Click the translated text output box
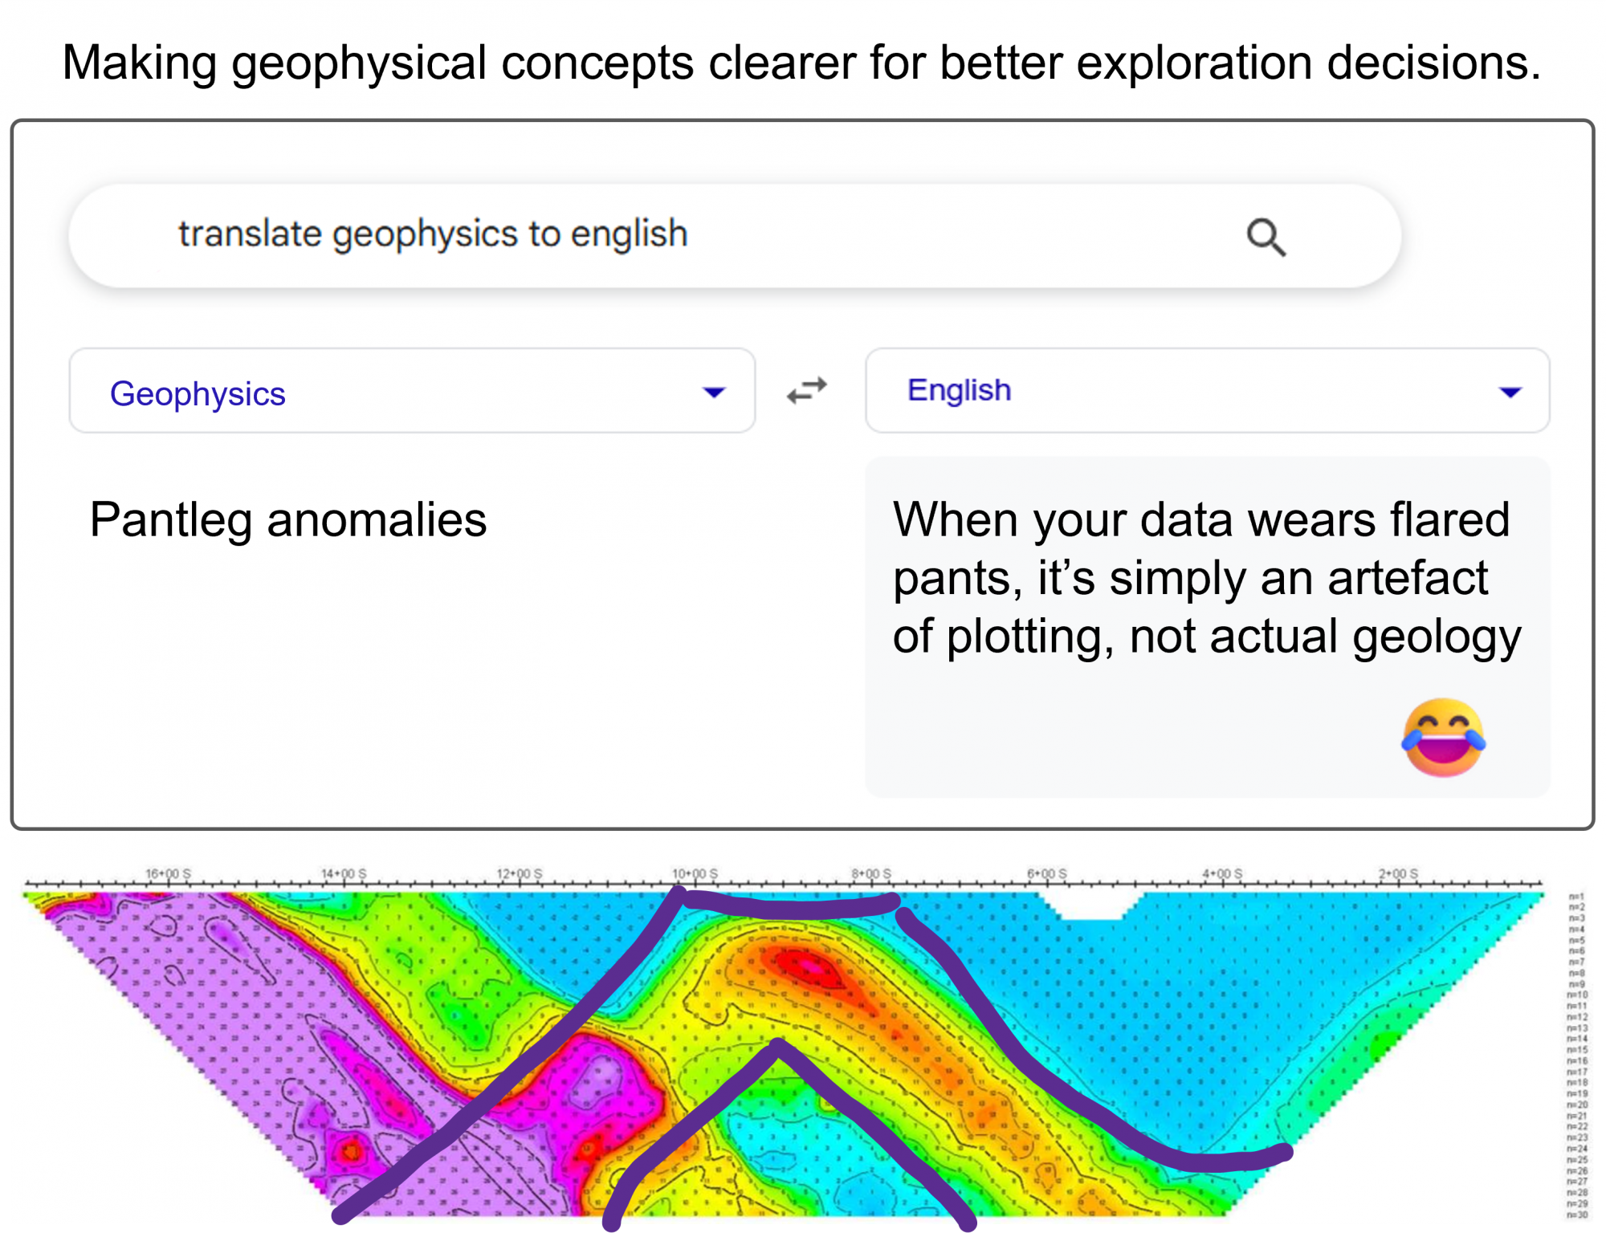Screen dimensions: 1606x1241 click(x=1207, y=627)
